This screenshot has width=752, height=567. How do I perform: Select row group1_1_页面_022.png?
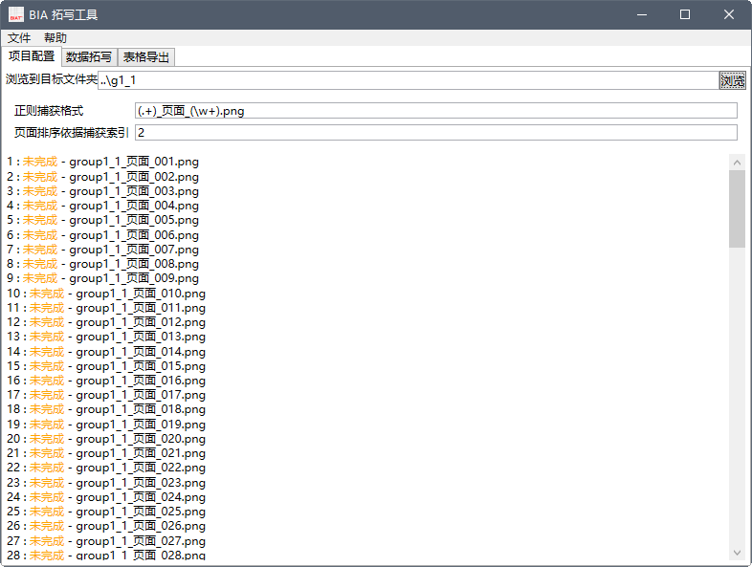point(106,468)
